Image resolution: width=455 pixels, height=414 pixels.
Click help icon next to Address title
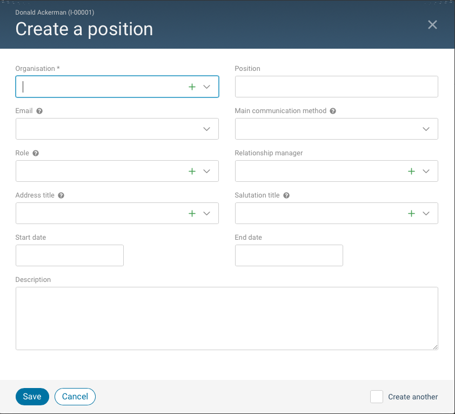[61, 195]
